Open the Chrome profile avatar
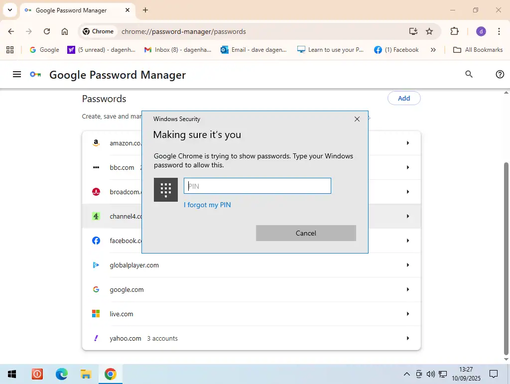Viewport: 510px width, 384px height. click(x=481, y=31)
